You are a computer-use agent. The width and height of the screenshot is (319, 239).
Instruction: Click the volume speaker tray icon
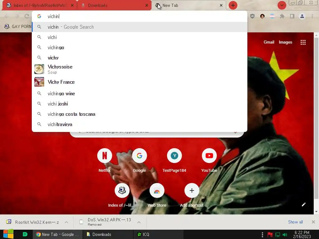(285, 235)
